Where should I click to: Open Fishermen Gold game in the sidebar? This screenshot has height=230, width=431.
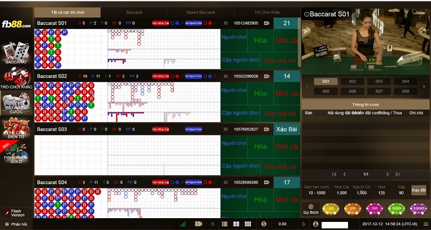coord(16,154)
